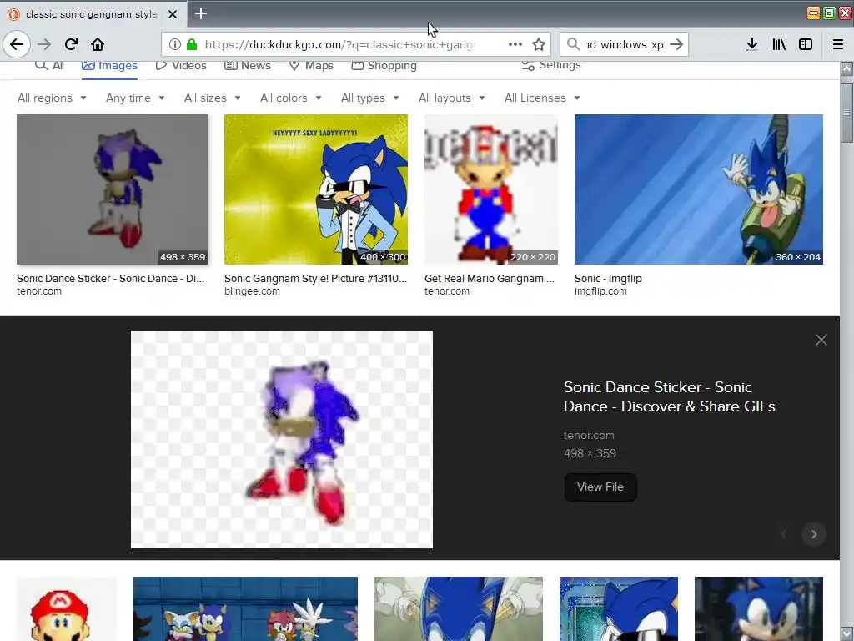Click the imgflip.com source text

(x=600, y=291)
